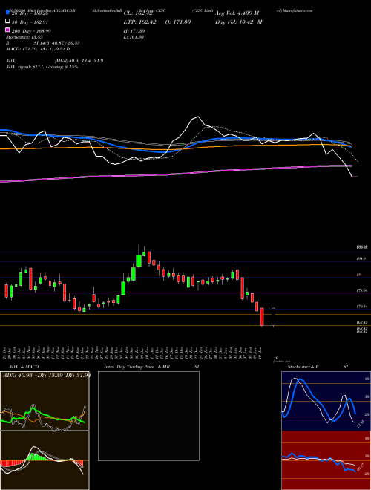
Task: Click the 'Intra Day Trading Price & MR' title
Action: click(x=137, y=367)
